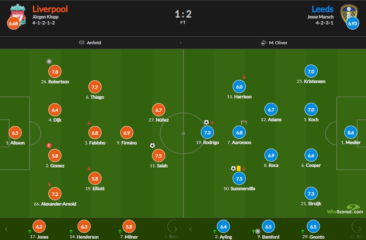
Task: Select substitute Bamford's 6.5 rating
Action: (x=269, y=226)
